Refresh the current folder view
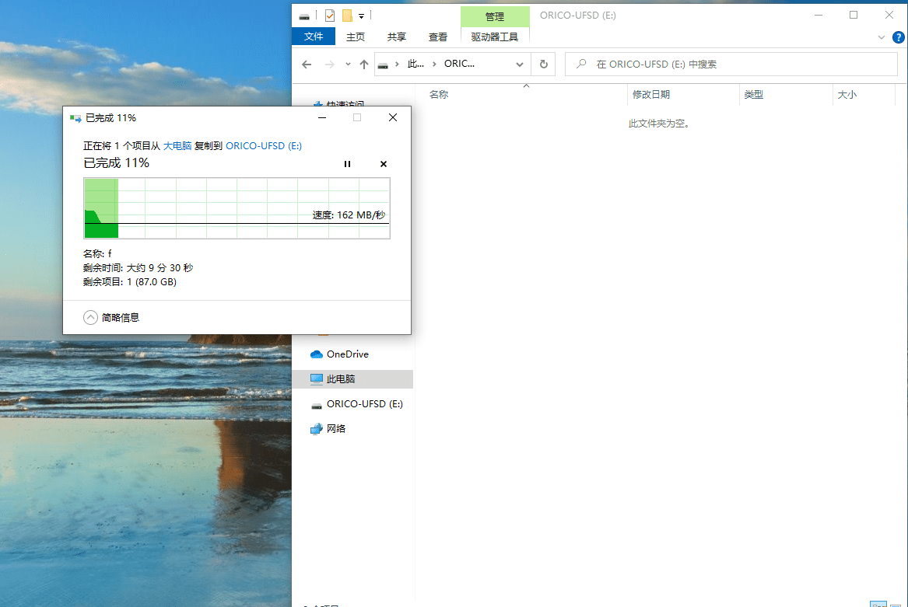This screenshot has width=908, height=607. (x=543, y=65)
